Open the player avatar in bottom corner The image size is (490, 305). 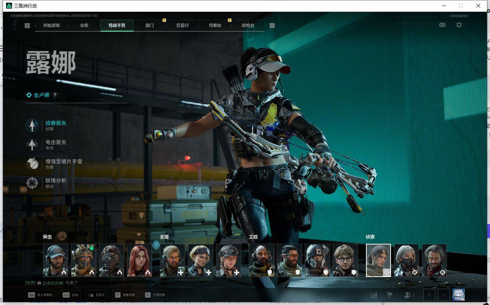coord(459,295)
